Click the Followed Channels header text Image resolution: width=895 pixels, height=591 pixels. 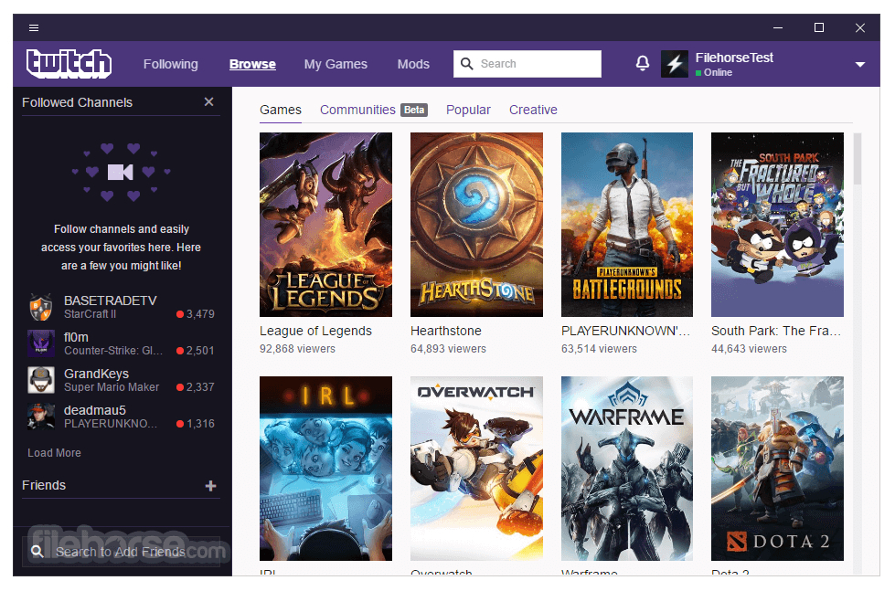77,102
